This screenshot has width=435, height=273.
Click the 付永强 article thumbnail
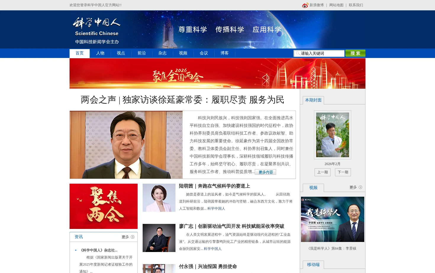[x=159, y=269]
